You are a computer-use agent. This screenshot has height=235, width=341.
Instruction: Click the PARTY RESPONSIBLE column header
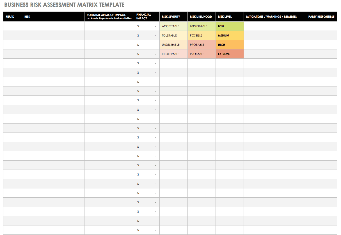tap(322, 17)
